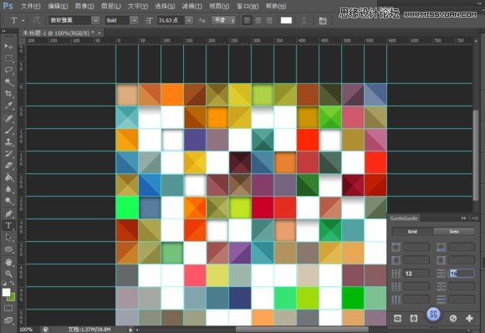Change screen mode from toolbox bottom

pyautogui.click(x=8, y=320)
